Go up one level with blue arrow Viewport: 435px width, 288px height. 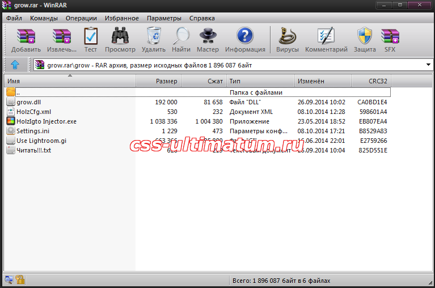[x=15, y=65]
